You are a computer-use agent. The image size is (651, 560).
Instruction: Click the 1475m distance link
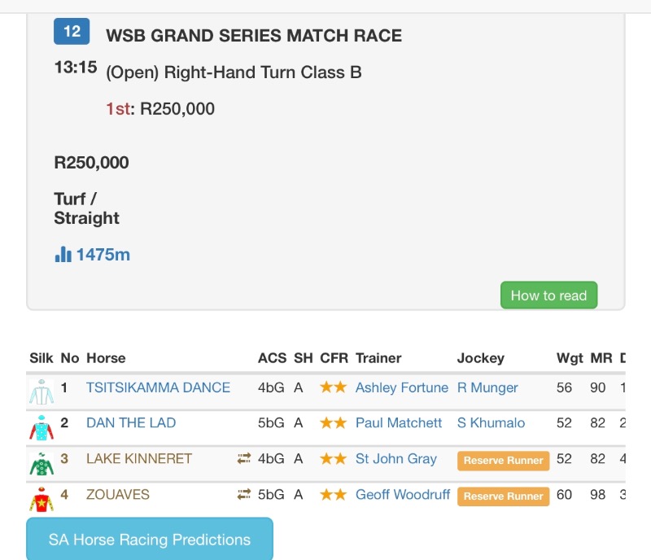click(103, 255)
